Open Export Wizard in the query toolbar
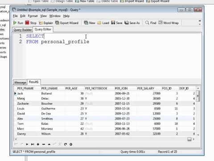The height and width of the screenshot is (161, 214). click(67, 23)
